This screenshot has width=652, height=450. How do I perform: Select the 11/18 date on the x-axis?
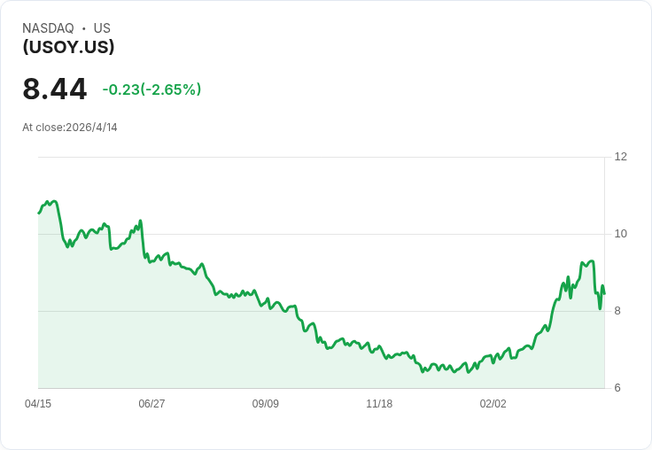379,404
